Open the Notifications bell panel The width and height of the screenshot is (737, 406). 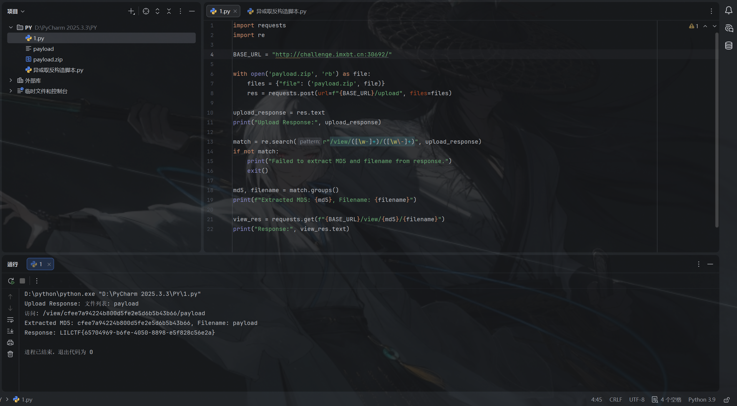[728, 11]
